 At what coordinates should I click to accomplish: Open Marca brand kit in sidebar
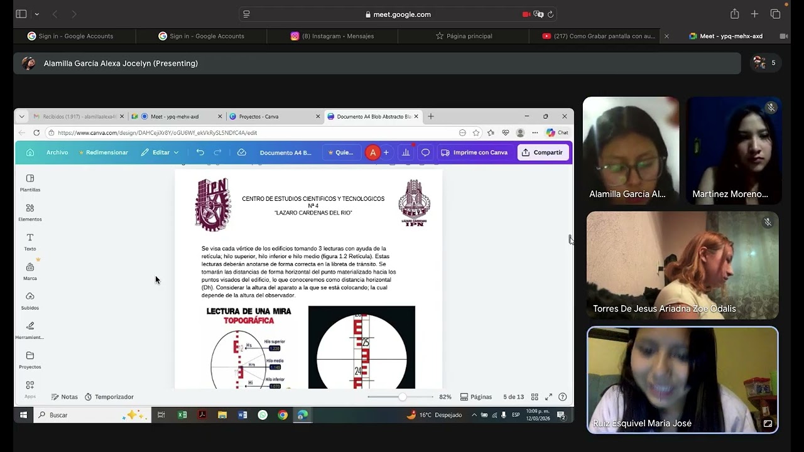(30, 271)
